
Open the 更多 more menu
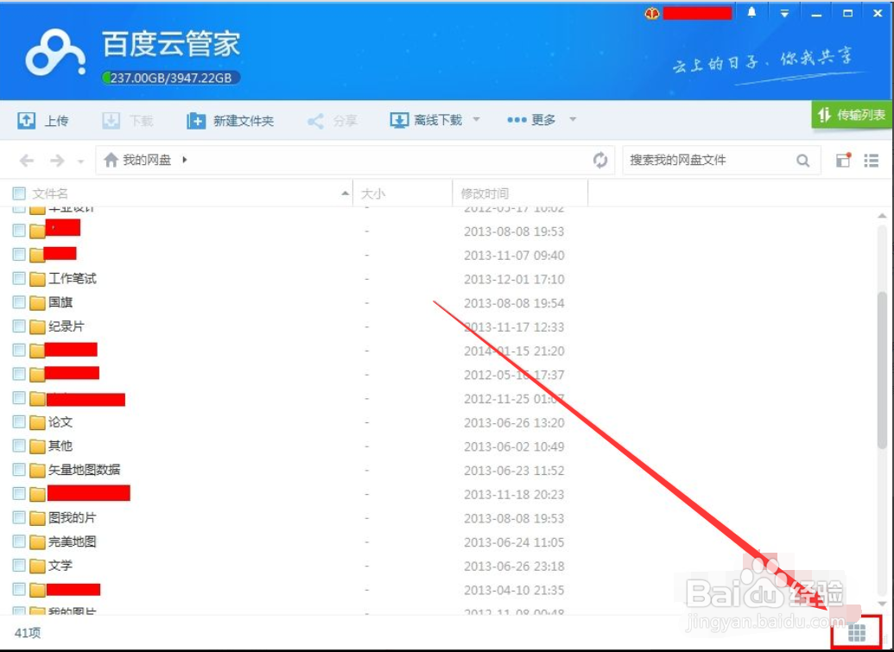coord(531,120)
